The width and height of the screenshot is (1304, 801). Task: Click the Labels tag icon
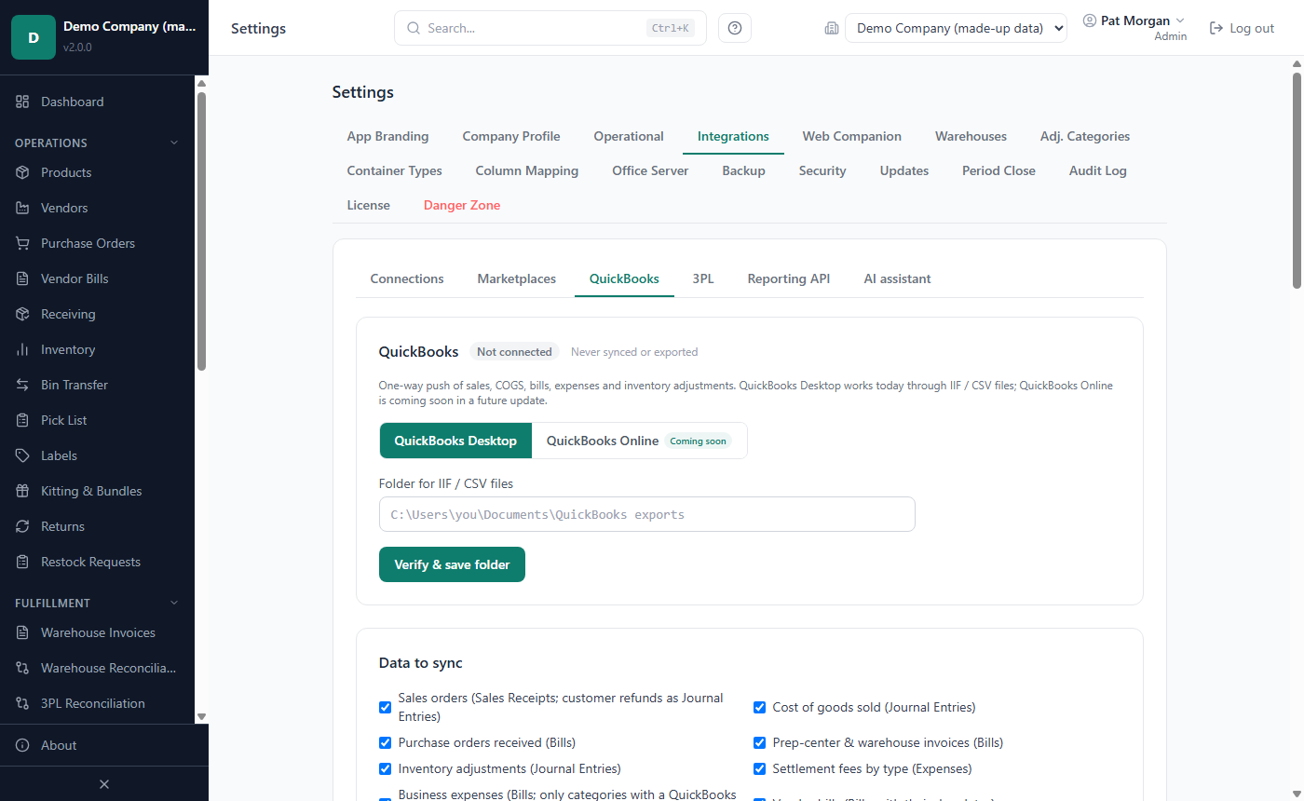[22, 455]
